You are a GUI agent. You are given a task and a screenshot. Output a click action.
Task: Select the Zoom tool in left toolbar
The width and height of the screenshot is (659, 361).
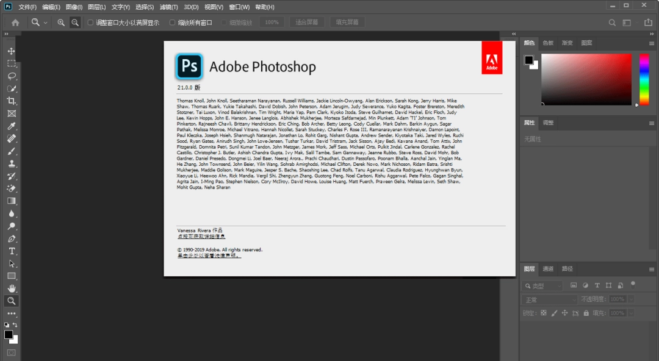12,301
